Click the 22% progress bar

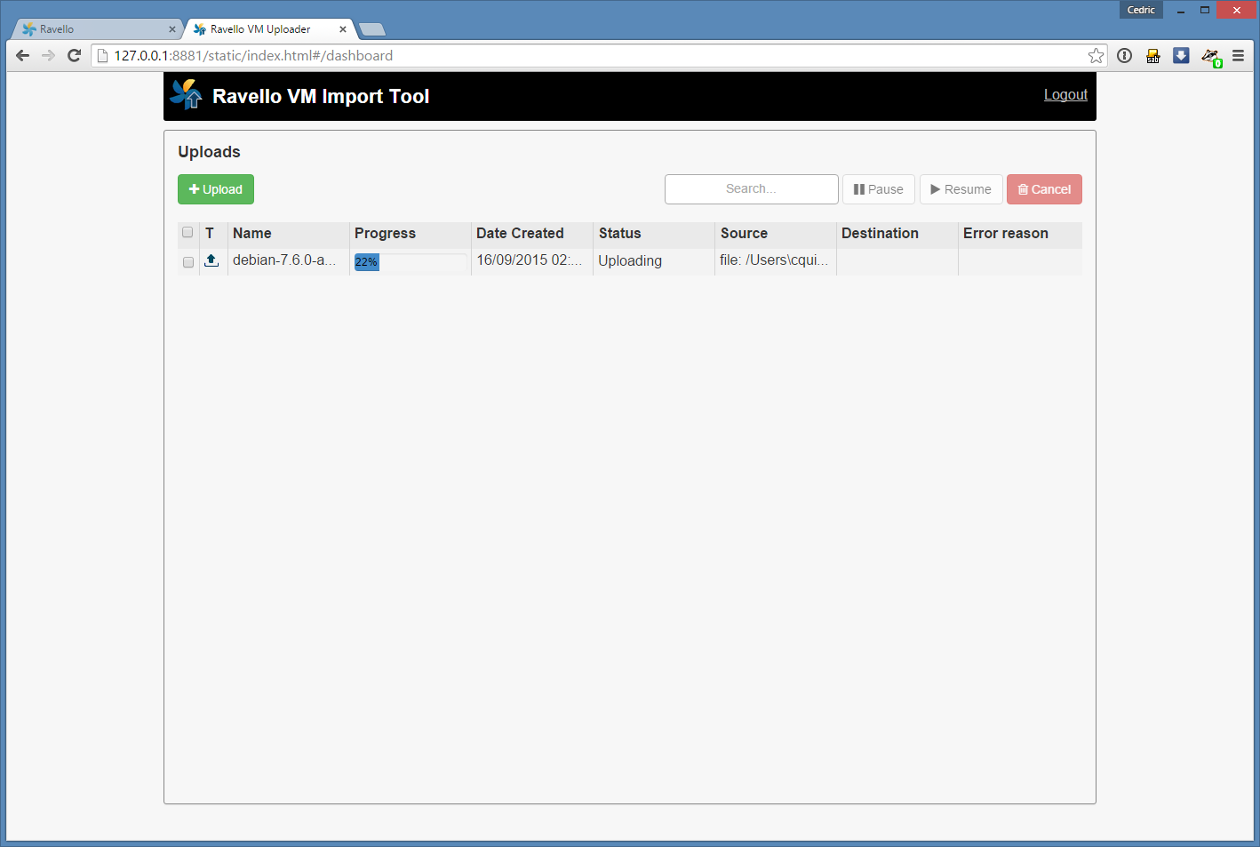click(411, 262)
